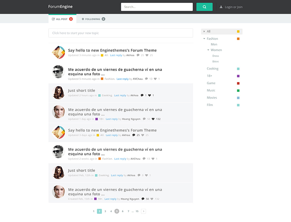Open Last reply link on first post
The height and width of the screenshot is (222, 291).
click(116, 55)
